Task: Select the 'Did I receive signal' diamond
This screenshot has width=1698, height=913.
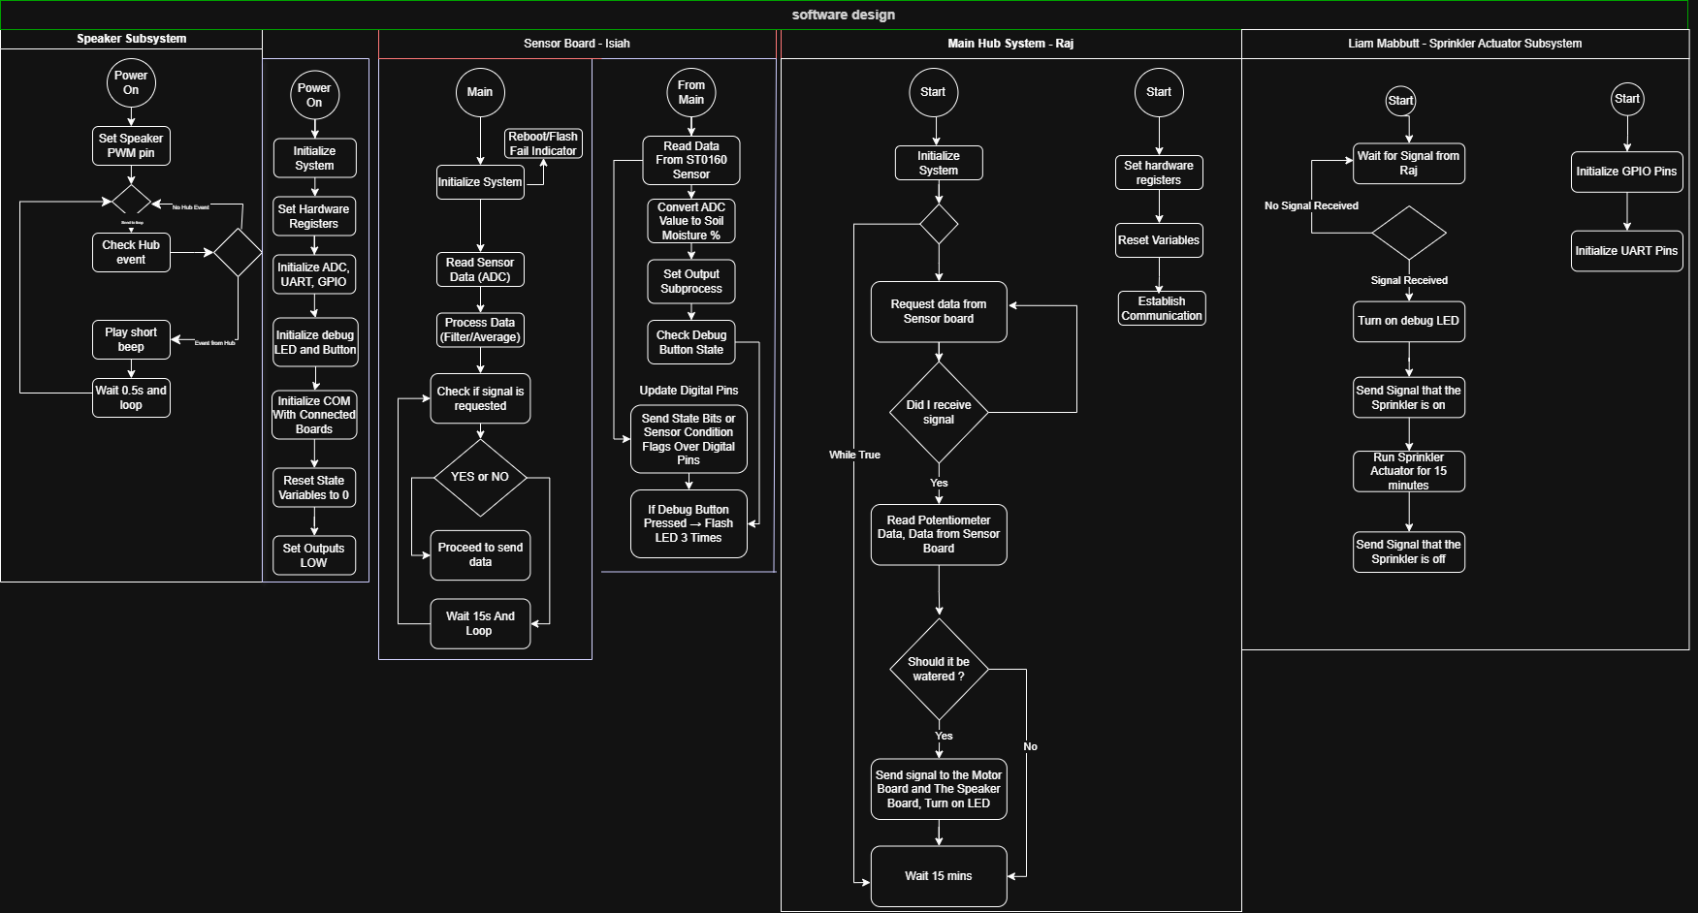Action: tap(937, 413)
